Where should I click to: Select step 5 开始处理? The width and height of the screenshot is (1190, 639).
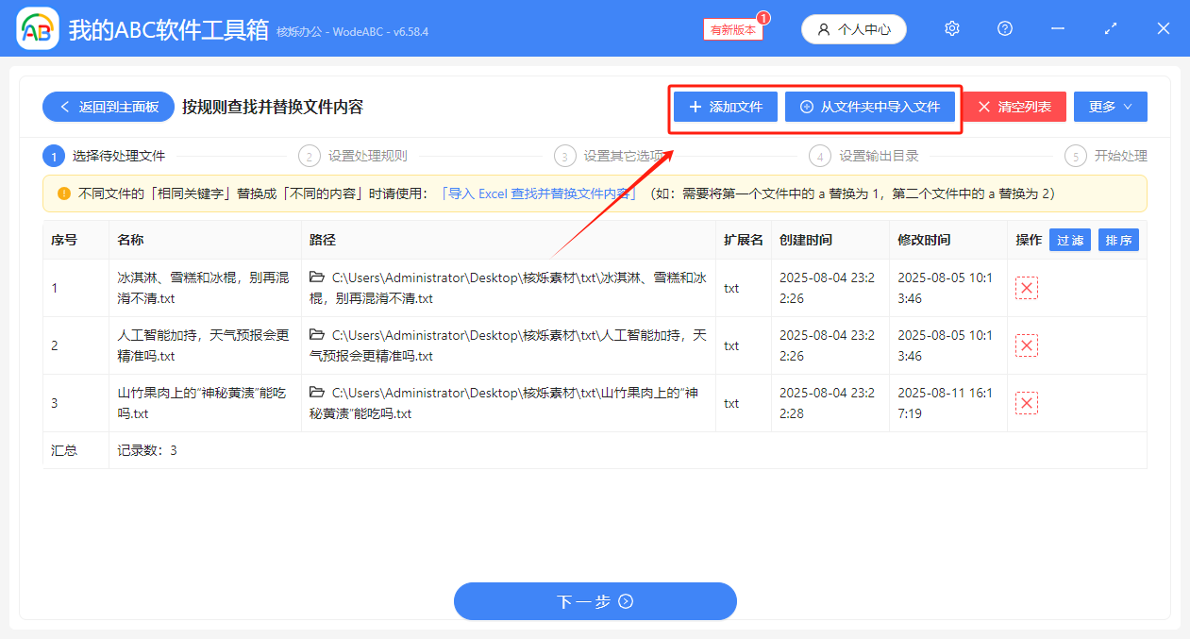point(1114,155)
